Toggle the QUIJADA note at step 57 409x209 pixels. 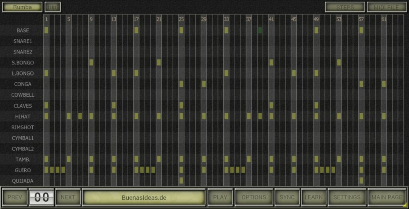coord(361,181)
